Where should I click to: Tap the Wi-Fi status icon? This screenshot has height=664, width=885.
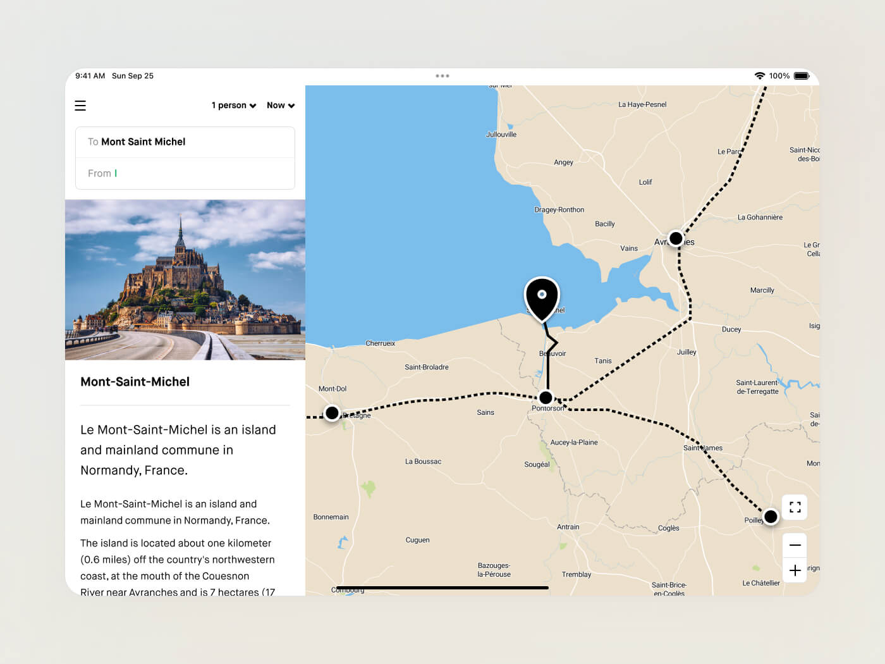(x=760, y=76)
